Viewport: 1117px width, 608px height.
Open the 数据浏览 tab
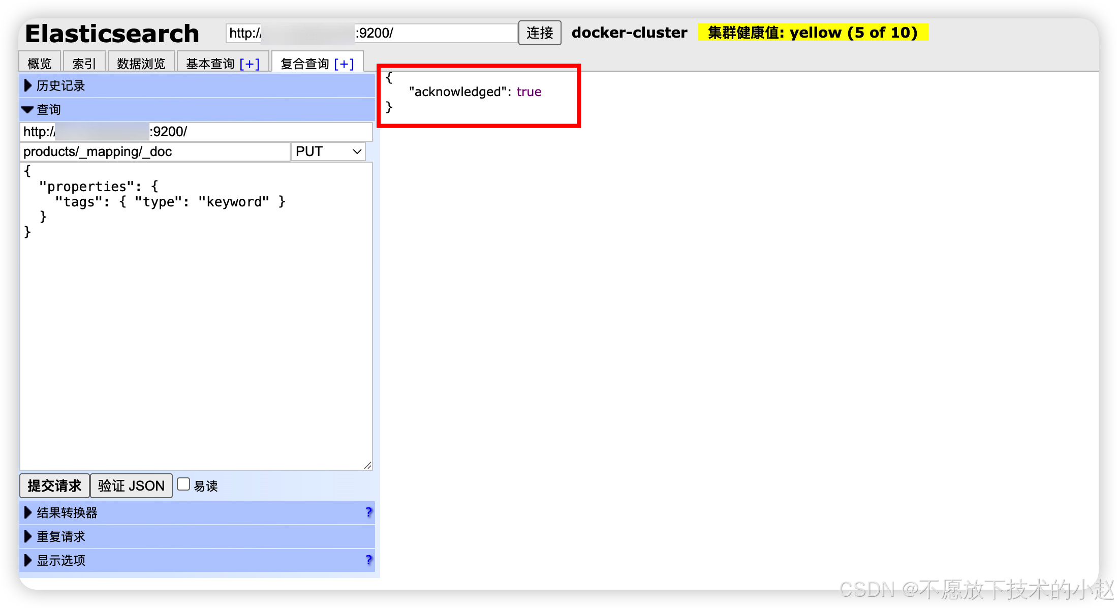coord(141,64)
